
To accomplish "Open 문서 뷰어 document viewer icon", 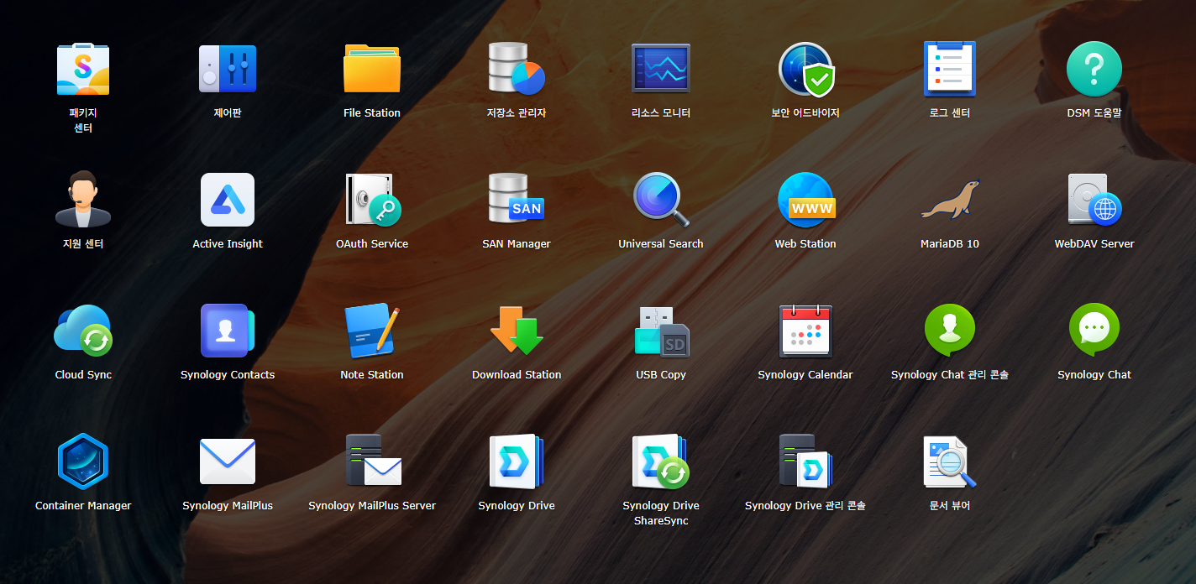I will point(950,461).
